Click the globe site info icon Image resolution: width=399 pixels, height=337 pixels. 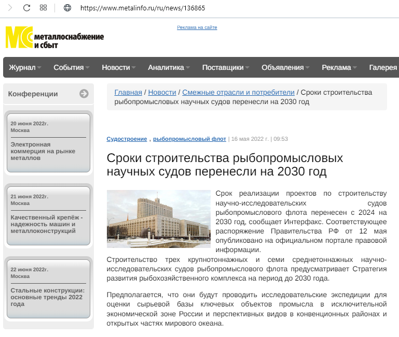pos(67,8)
